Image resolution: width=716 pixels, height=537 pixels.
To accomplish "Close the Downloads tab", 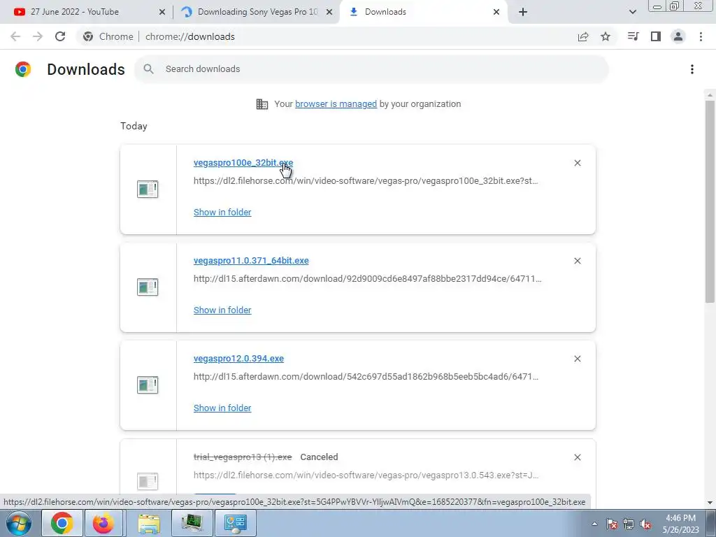I will point(496,12).
